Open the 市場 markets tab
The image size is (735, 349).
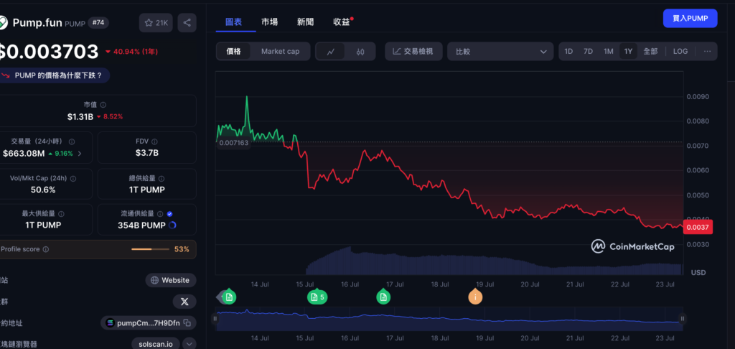270,22
